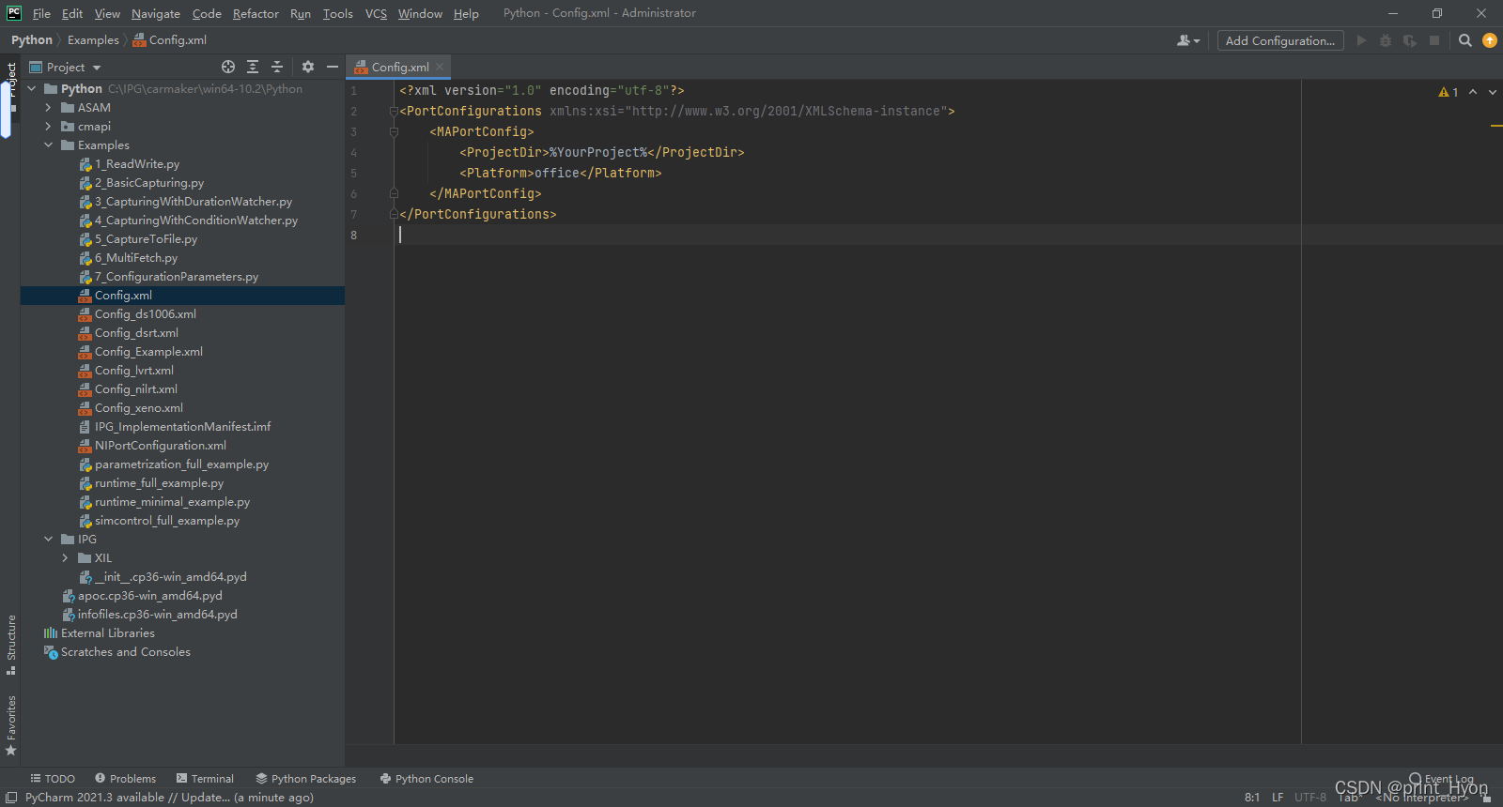Open the Help menu

point(466,13)
